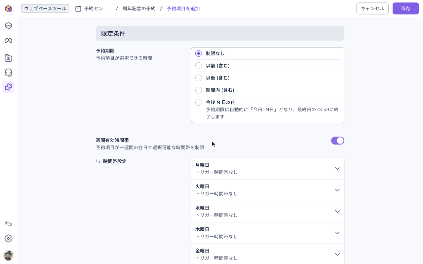Viewport: 423px width, 264px height.
Task: Open the user avatar profile
Action: pos(8,255)
